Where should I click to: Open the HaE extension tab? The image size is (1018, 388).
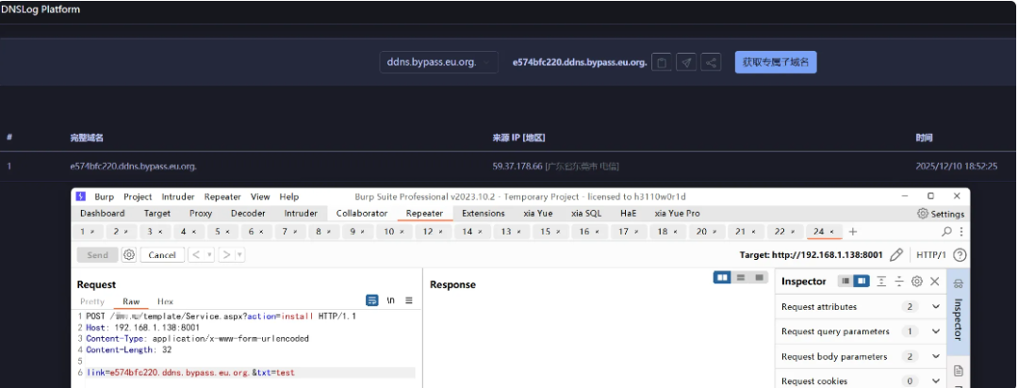coord(628,214)
